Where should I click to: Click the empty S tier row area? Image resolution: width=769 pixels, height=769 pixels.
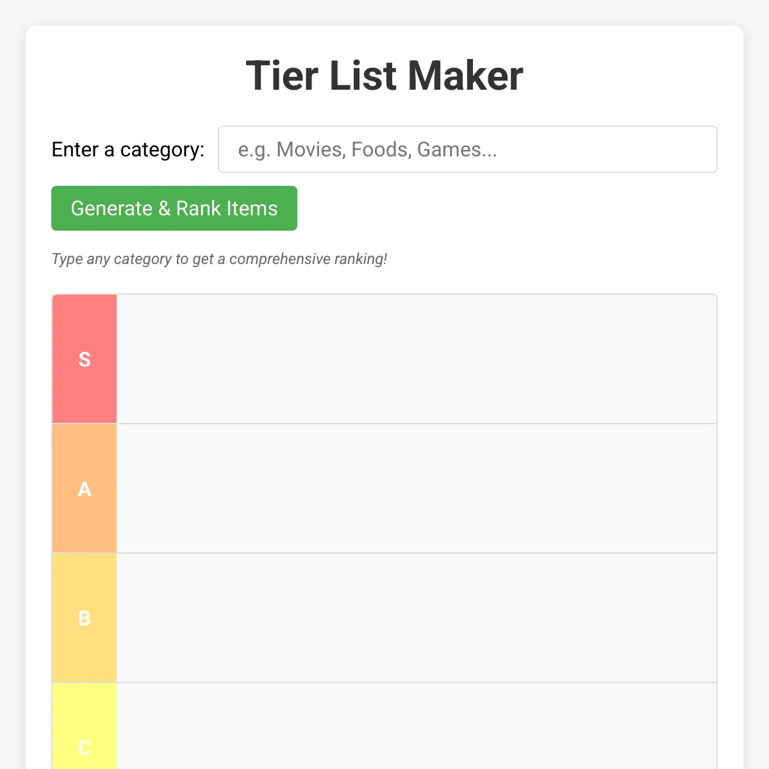pyautogui.click(x=417, y=359)
